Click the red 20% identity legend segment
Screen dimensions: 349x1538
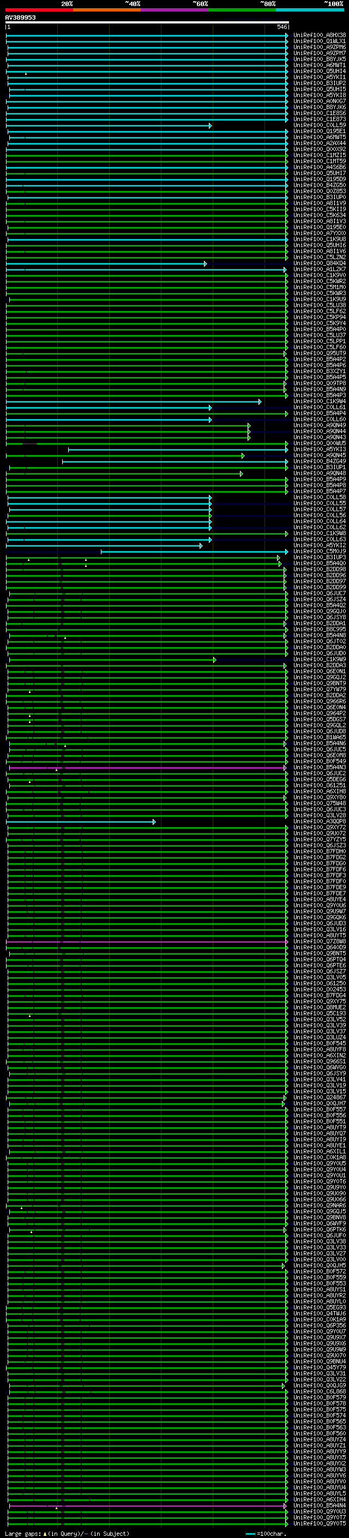pyautogui.click(x=39, y=10)
